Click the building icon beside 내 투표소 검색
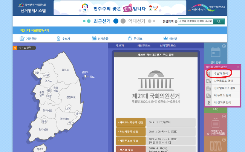The height and width of the screenshot is (152, 245). [208, 95]
